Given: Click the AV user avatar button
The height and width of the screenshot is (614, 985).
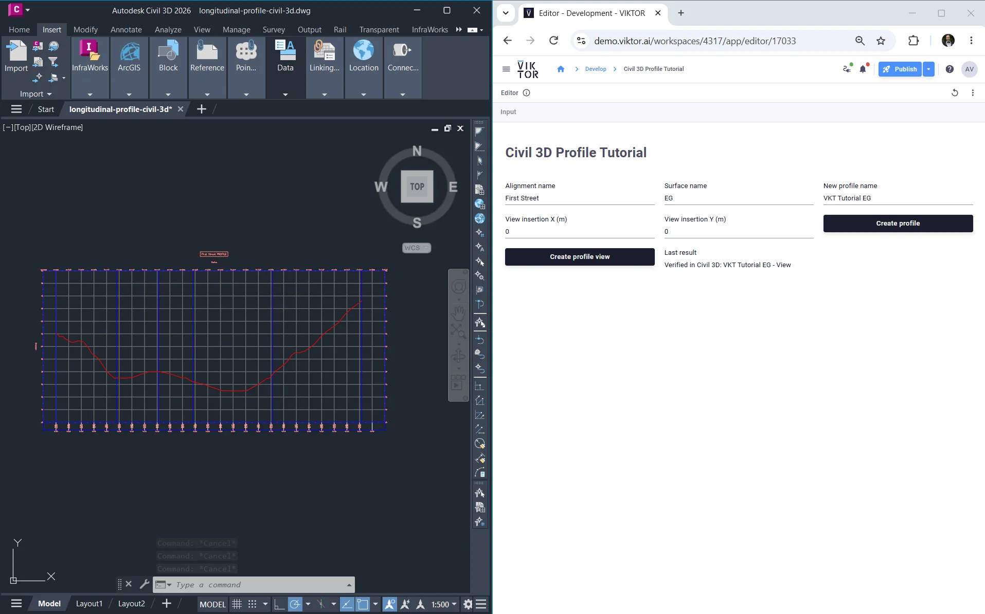Looking at the screenshot, I should [970, 69].
